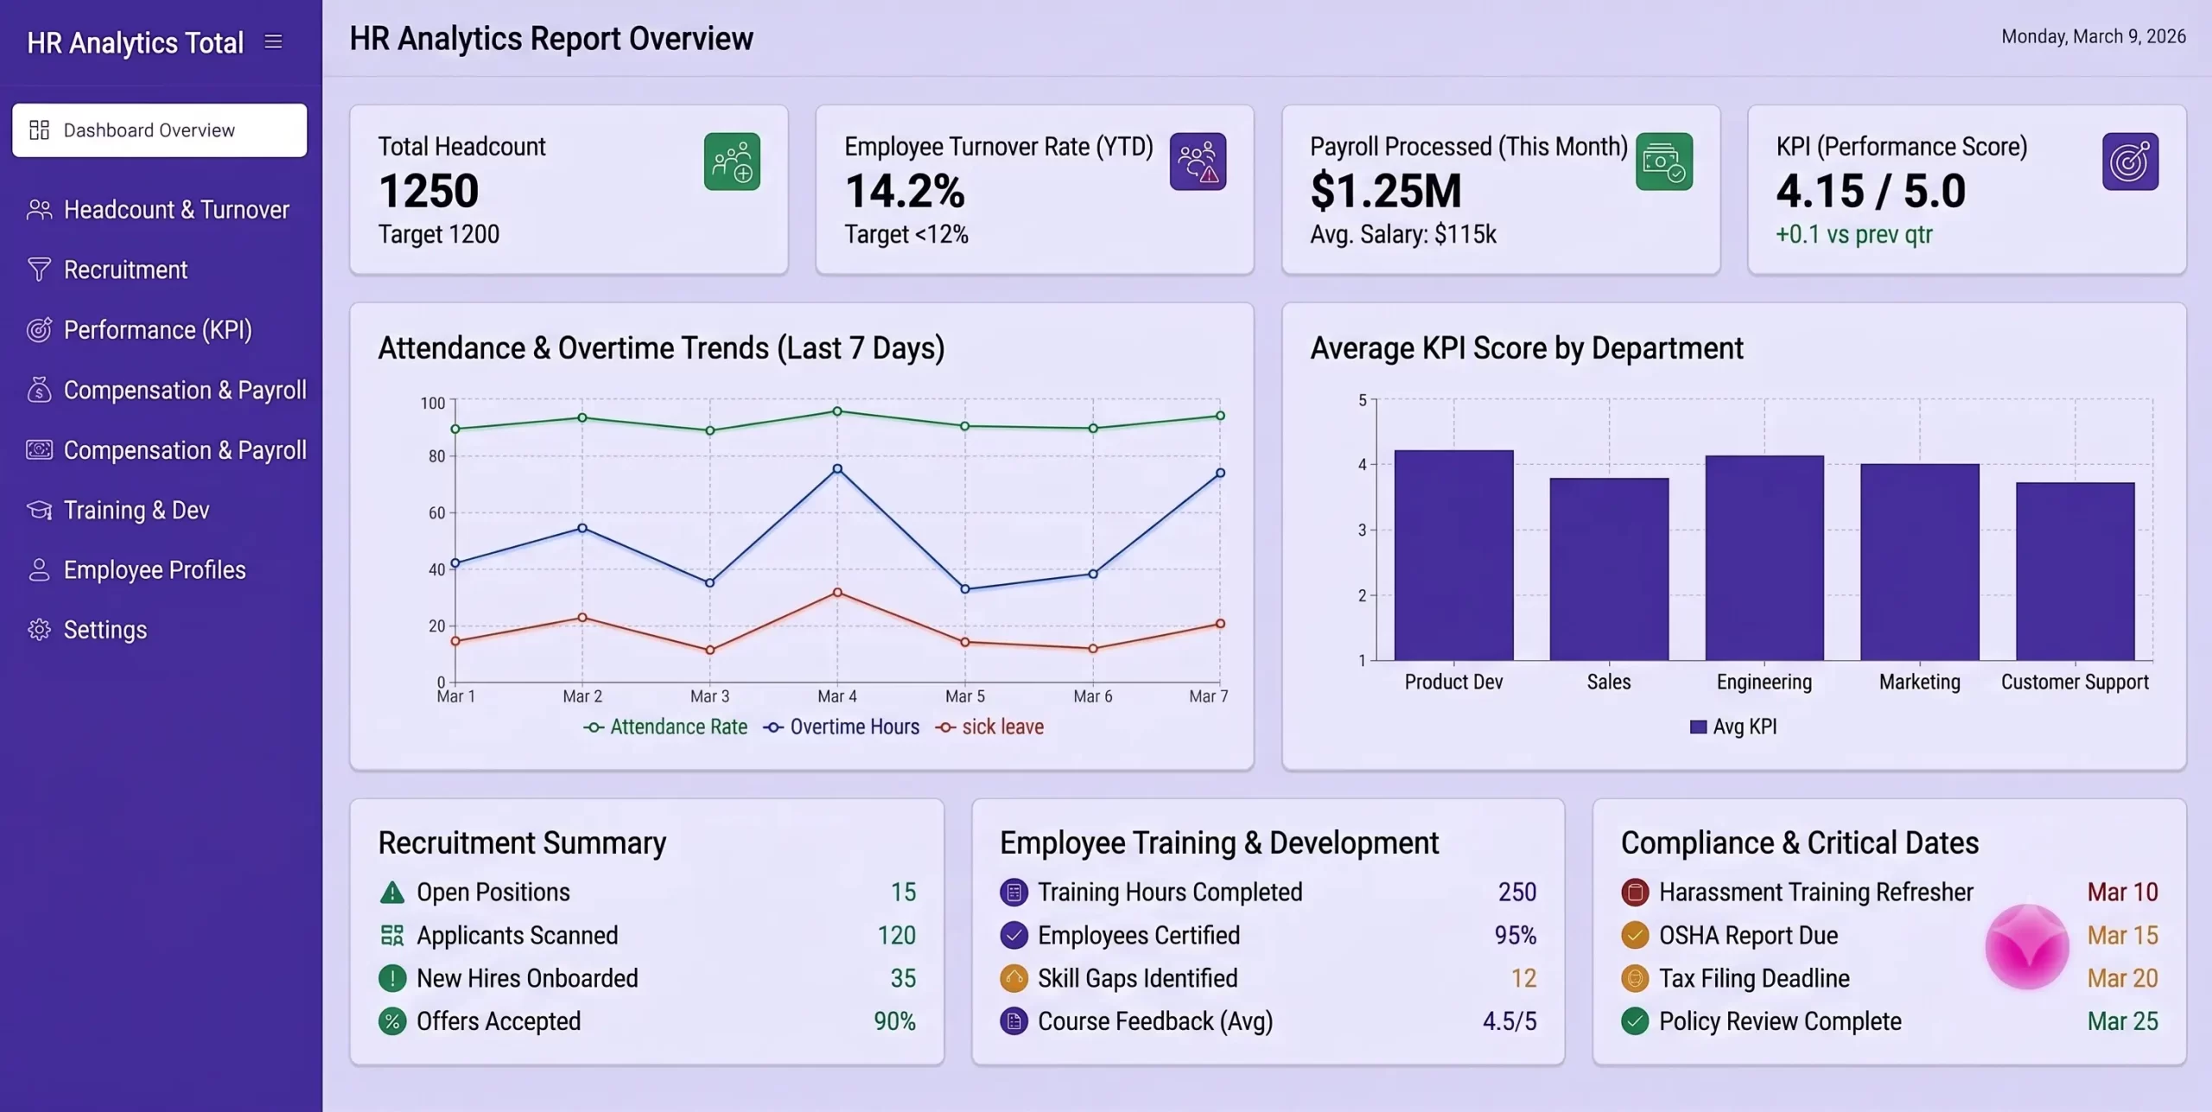
Task: Click the +0.1 vs prev qtr text
Action: 1853,234
